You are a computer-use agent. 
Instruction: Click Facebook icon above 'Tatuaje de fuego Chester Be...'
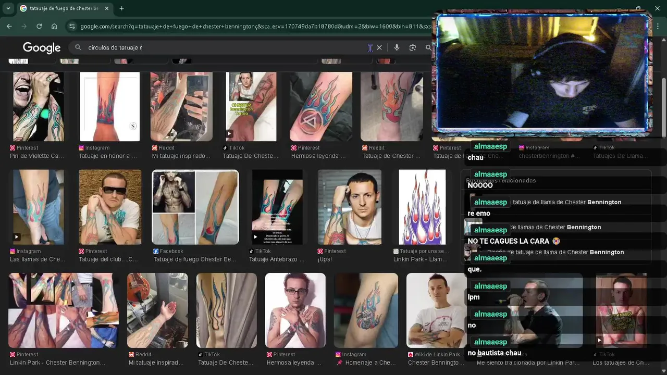pos(156,251)
